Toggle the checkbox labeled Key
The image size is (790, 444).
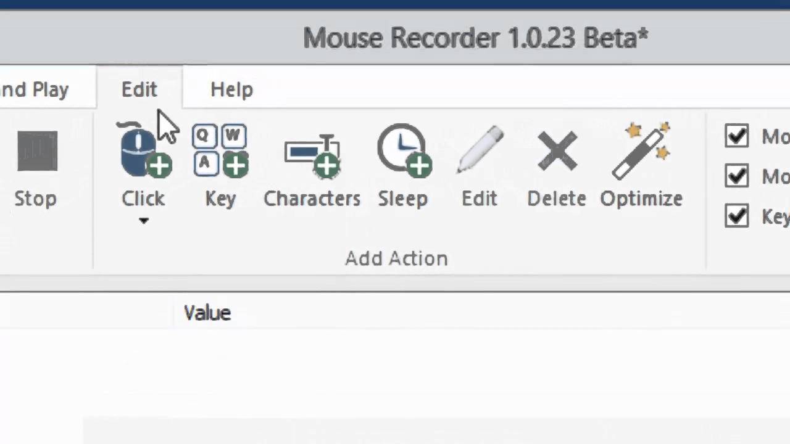coord(737,216)
